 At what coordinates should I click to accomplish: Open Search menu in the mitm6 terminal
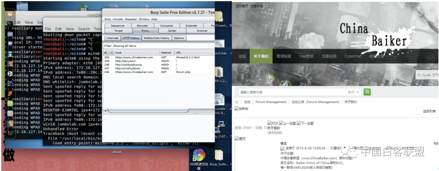84,29
